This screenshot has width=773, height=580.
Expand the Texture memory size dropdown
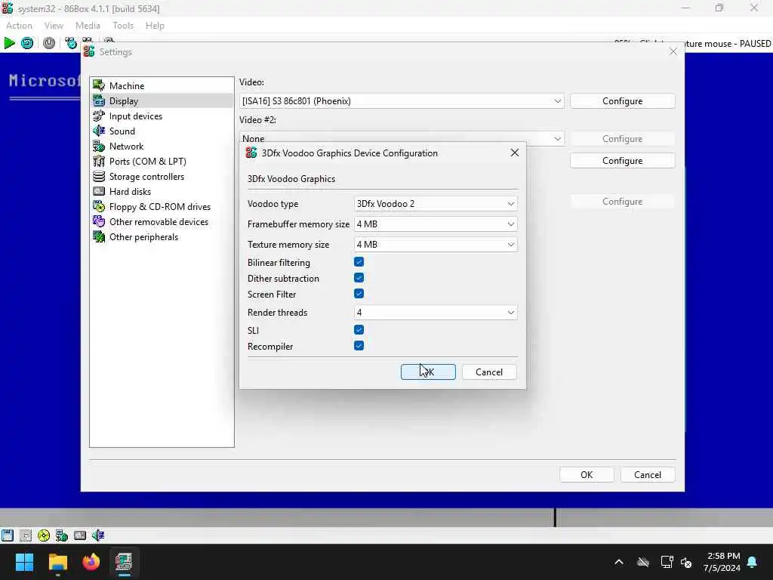[x=436, y=244]
